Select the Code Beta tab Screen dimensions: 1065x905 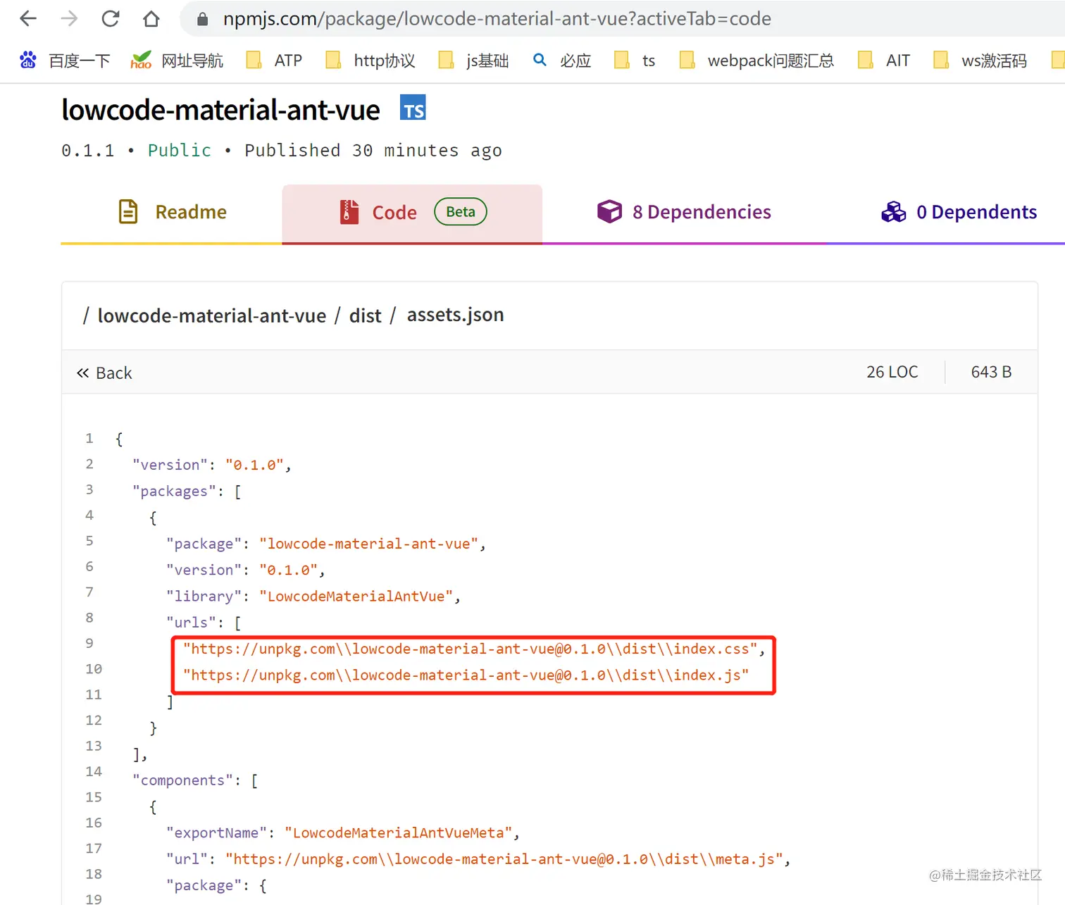point(412,213)
